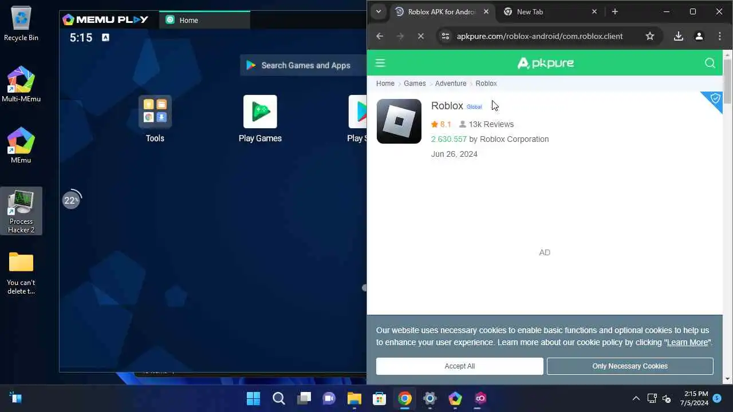Click version 2.630.557 text
The width and height of the screenshot is (733, 412).
point(449,139)
